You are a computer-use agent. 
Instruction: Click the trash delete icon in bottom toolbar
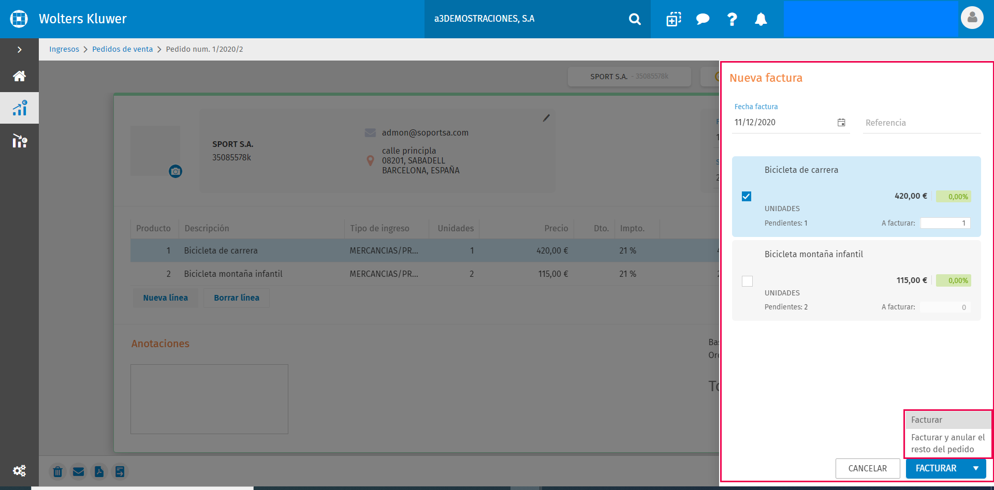click(x=57, y=471)
